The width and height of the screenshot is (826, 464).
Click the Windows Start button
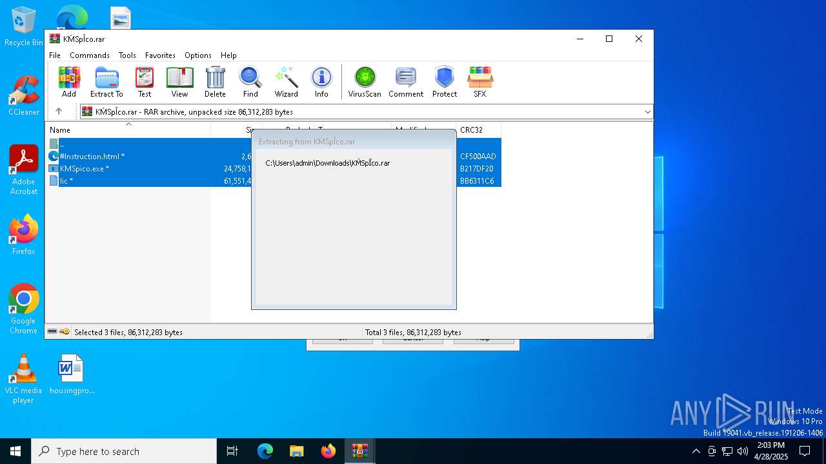tap(15, 451)
